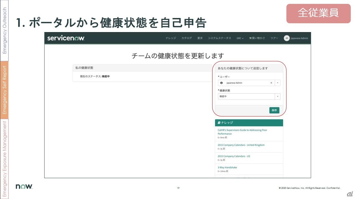
Task: Expand the ユーザー dropdown arrow
Action: [x=278, y=83]
